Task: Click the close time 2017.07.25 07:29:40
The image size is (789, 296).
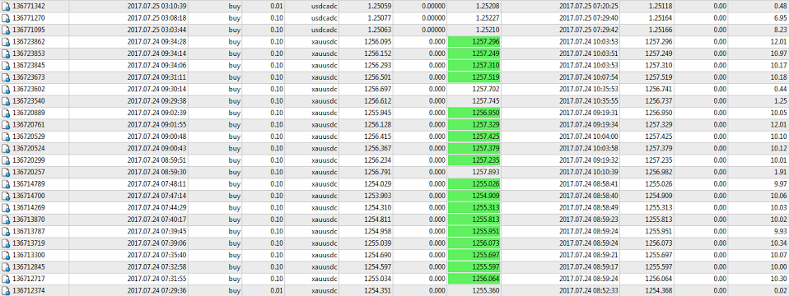Action: point(589,18)
